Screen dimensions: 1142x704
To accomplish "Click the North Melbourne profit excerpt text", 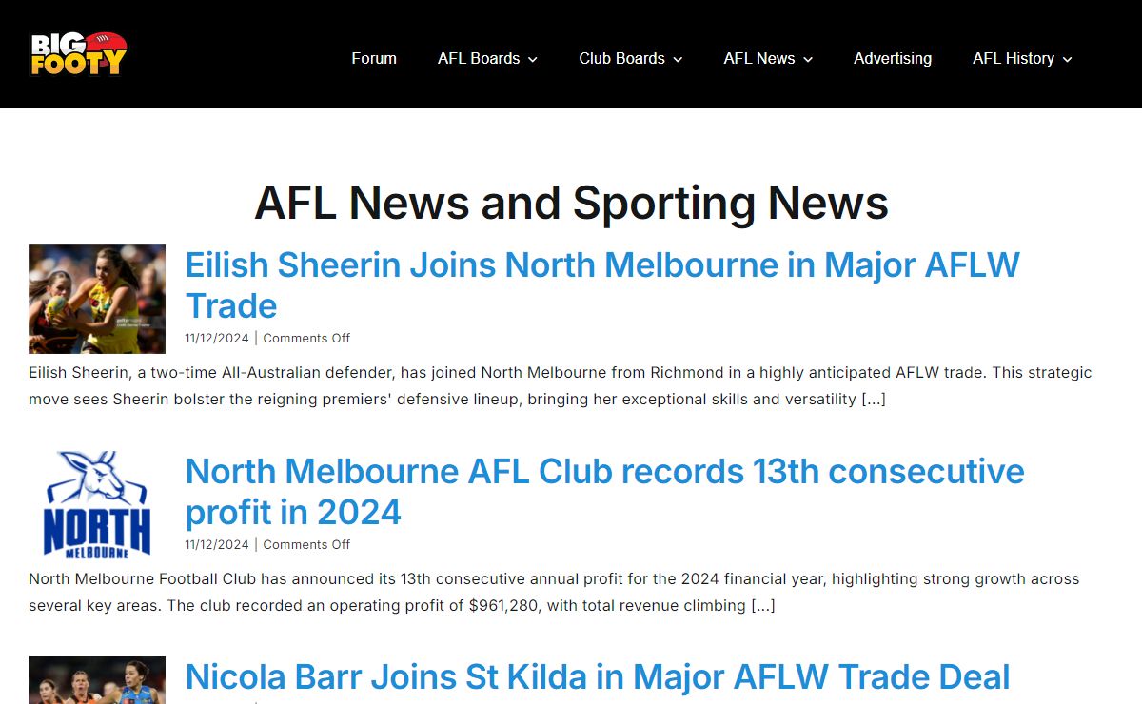I will coord(554,592).
